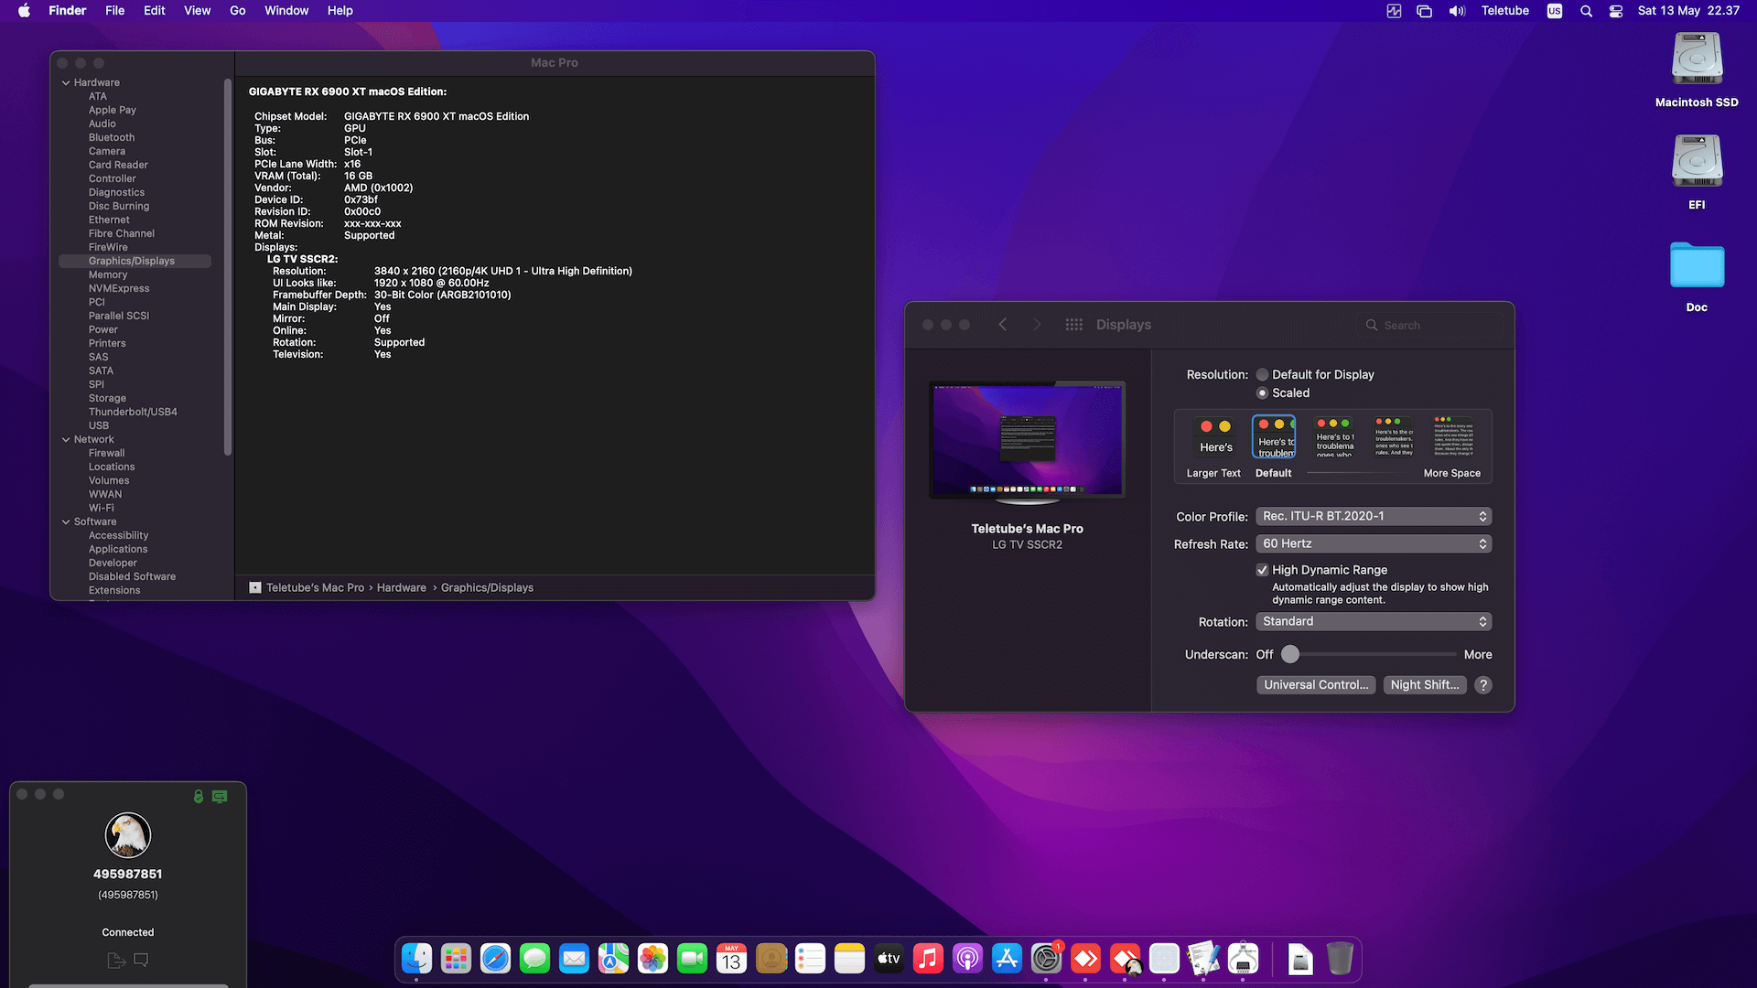Click the Search field in Displays
The height and width of the screenshot is (988, 1757).
(x=1430, y=326)
